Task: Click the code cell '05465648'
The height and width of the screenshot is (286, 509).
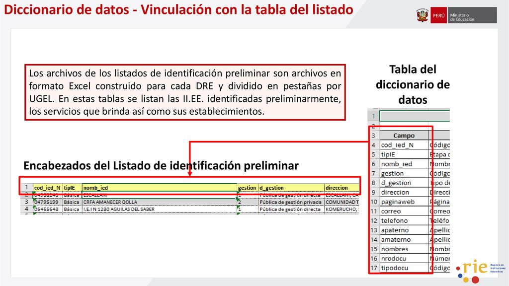Action: tap(47, 209)
